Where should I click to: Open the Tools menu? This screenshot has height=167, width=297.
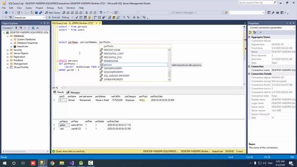pos(60,8)
